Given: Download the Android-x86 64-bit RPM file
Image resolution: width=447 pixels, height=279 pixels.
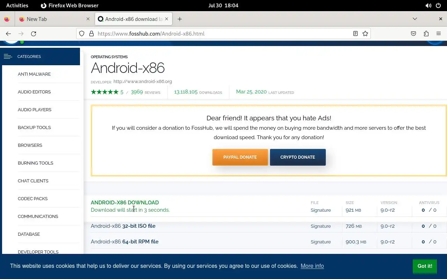Looking at the screenshot, I should tap(125, 242).
